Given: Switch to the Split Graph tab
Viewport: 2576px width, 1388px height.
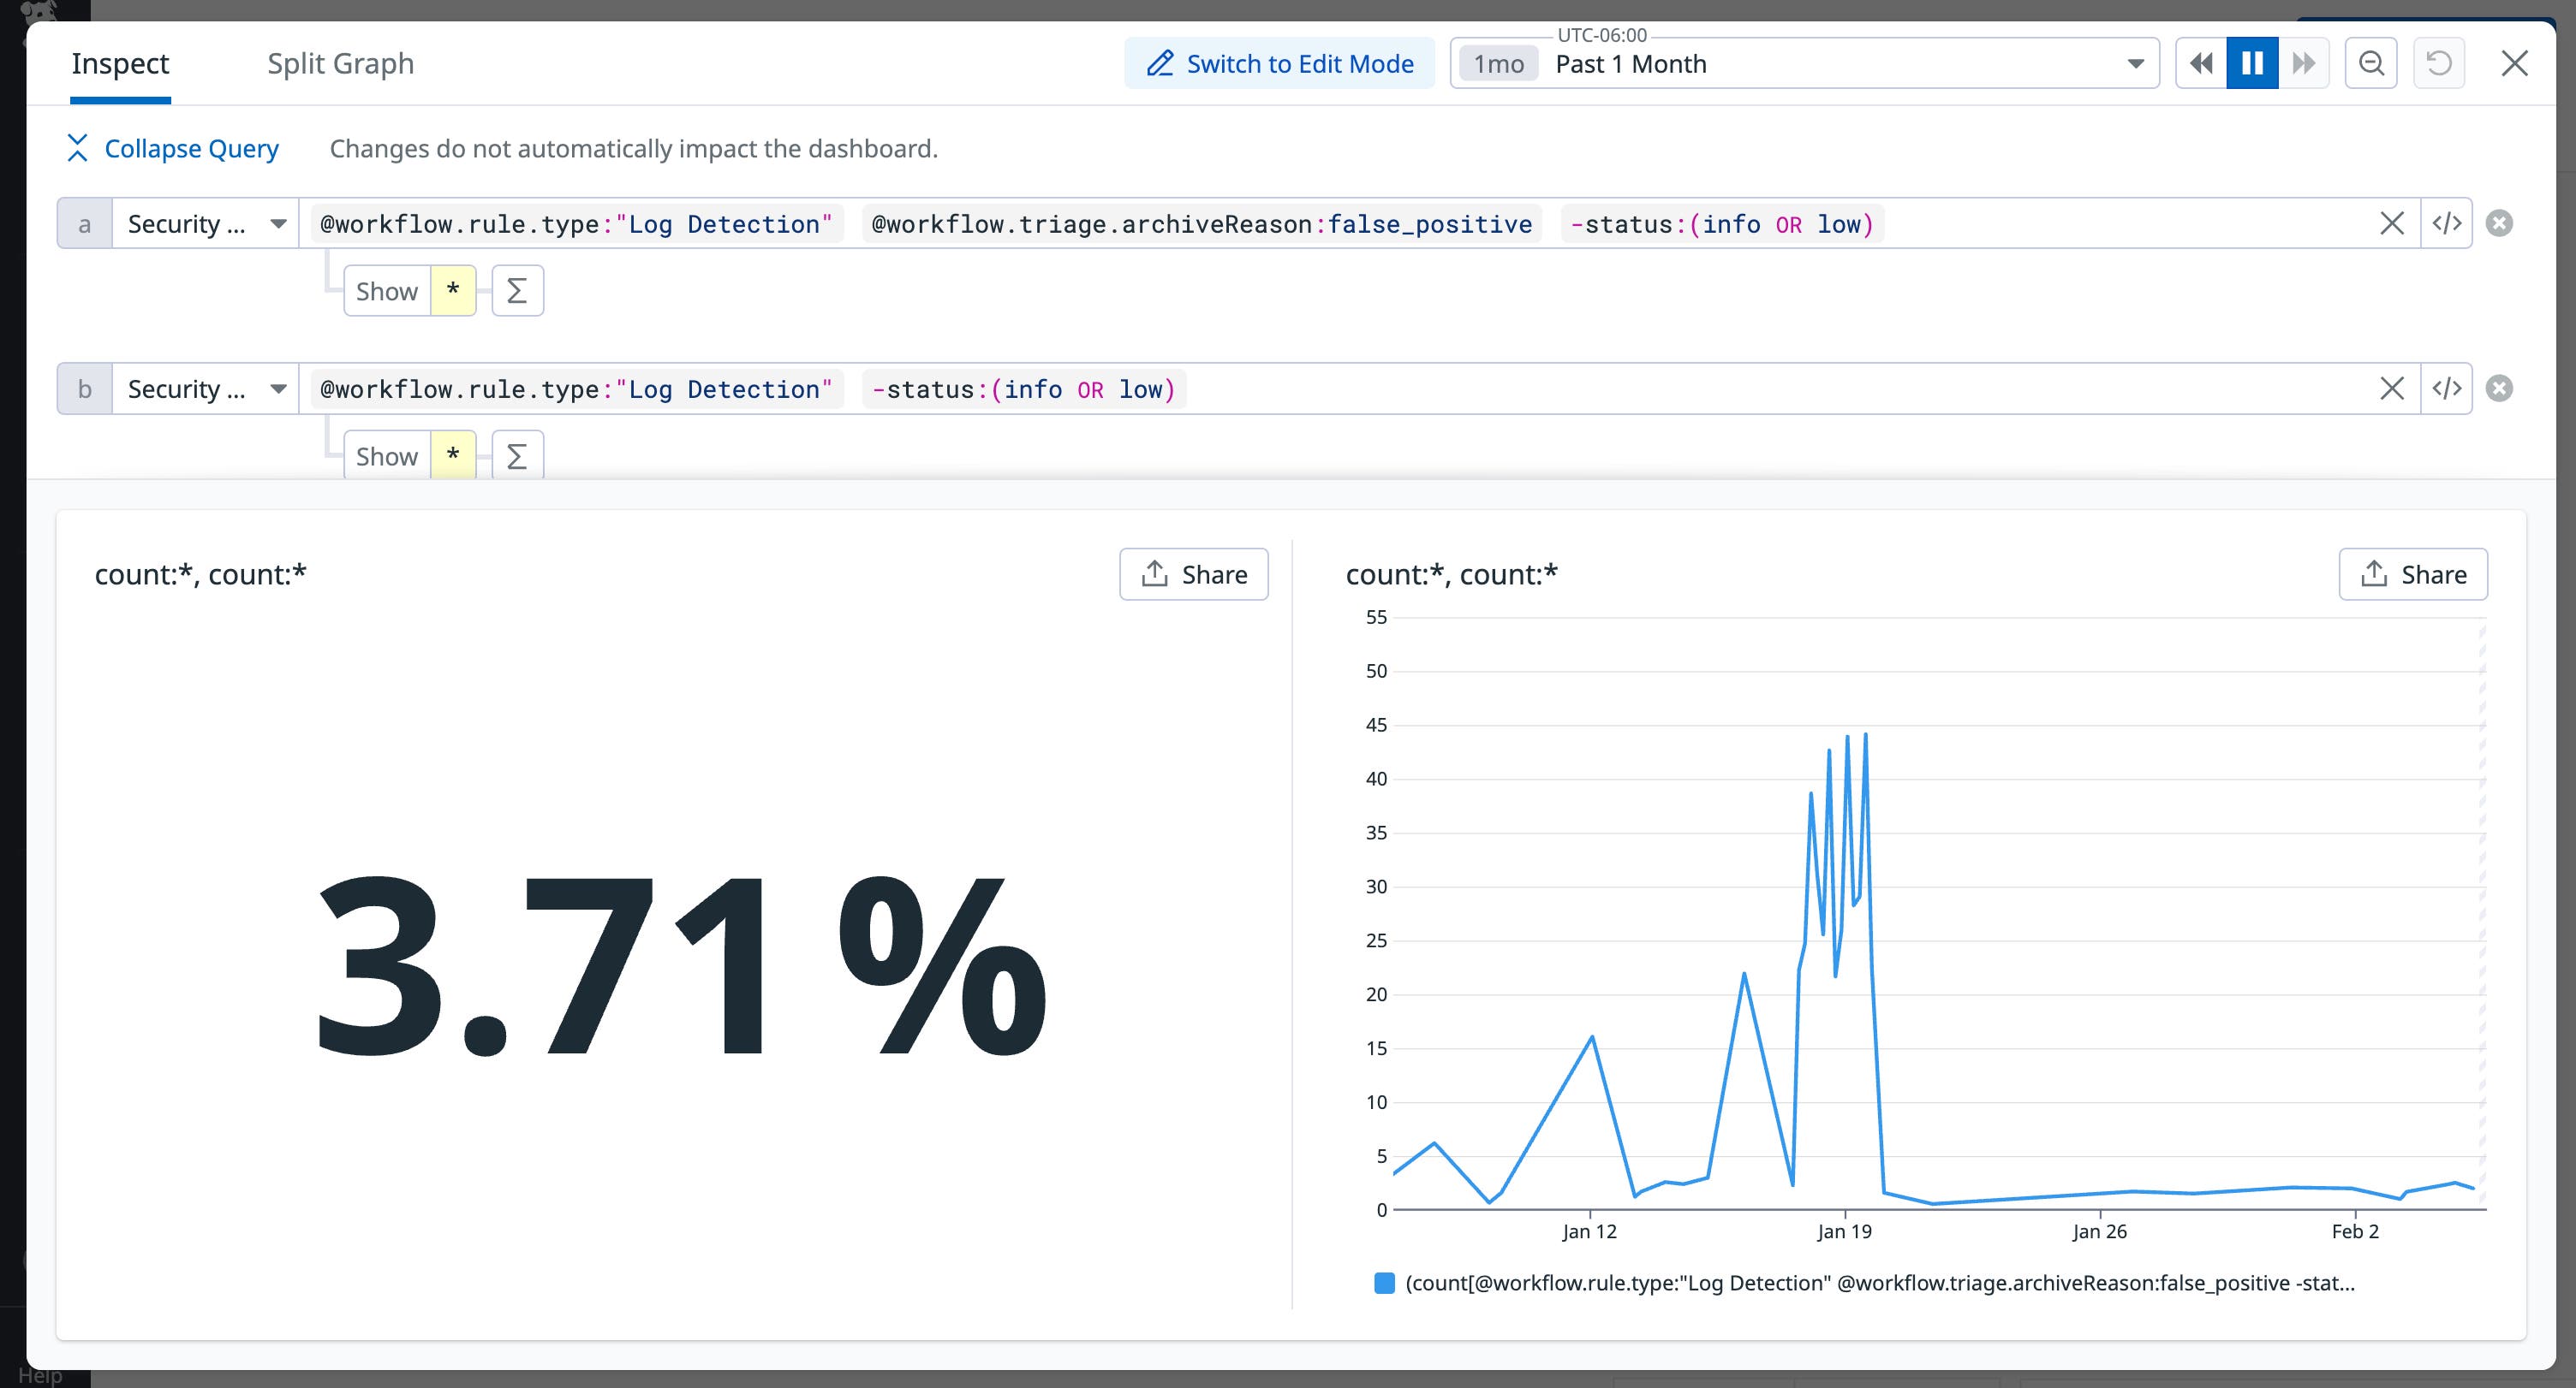Looking at the screenshot, I should click(x=340, y=63).
